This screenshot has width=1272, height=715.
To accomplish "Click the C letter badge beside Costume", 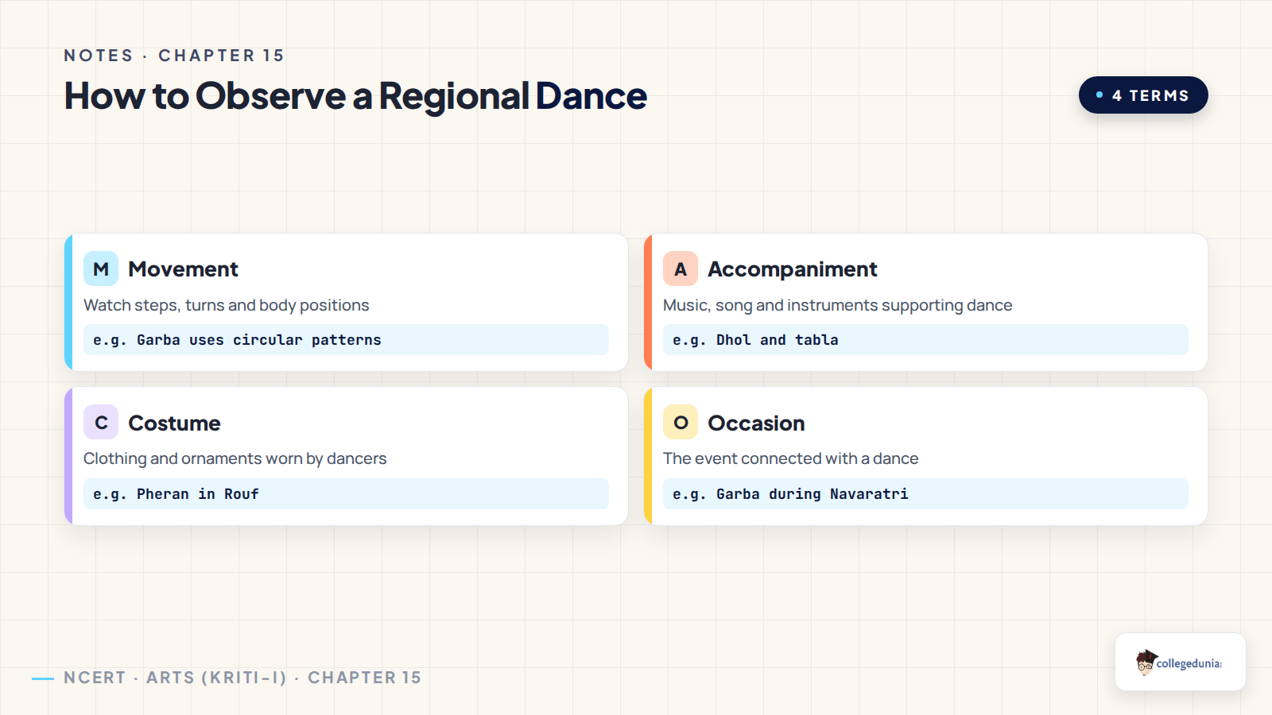I will 101,423.
